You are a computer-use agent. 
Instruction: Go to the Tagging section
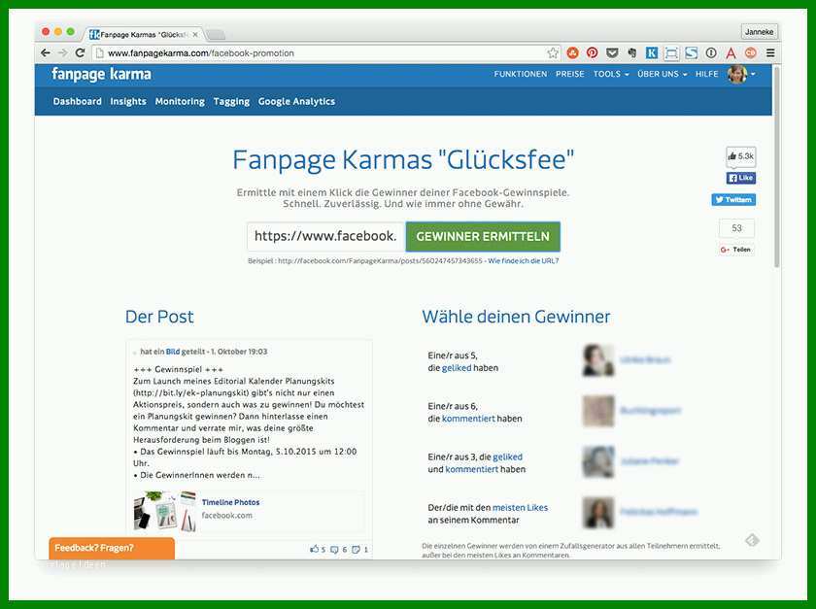coord(231,101)
